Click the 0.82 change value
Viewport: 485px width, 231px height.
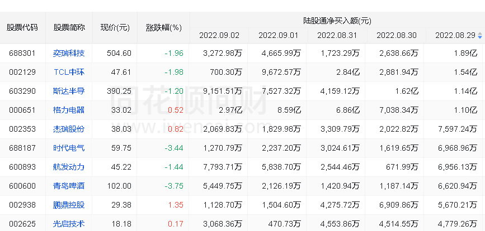pos(176,129)
